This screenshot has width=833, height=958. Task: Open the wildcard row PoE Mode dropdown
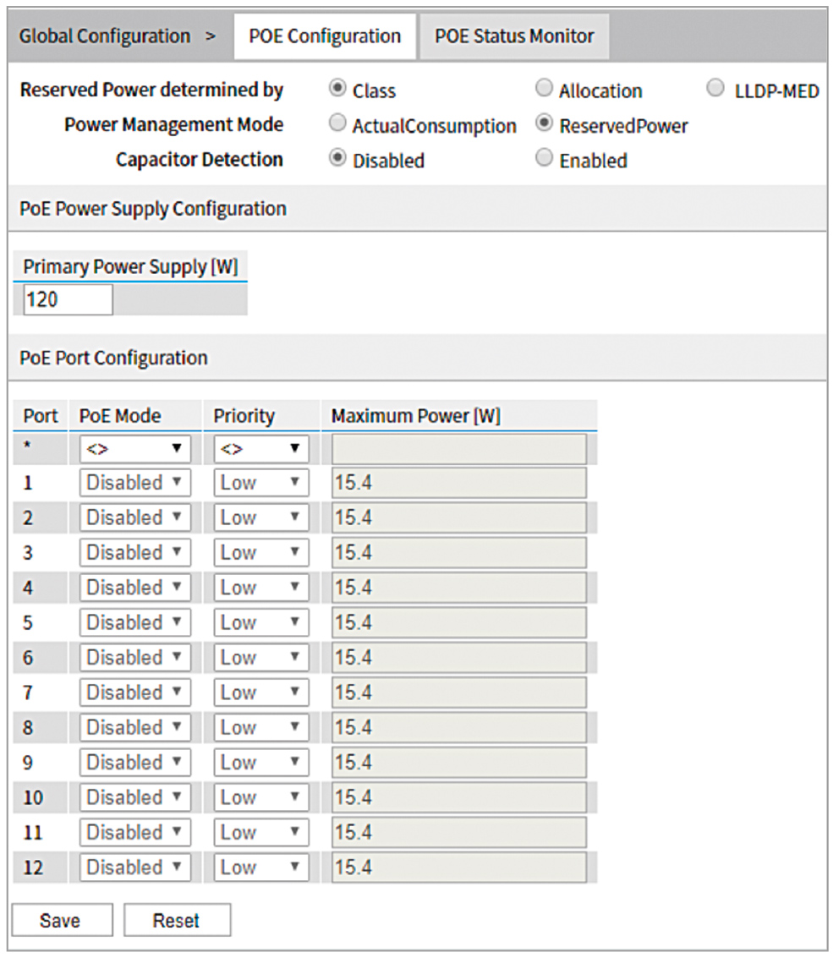click(x=135, y=448)
